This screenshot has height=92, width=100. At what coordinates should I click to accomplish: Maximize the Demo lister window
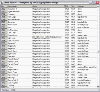click(x=94, y=3)
